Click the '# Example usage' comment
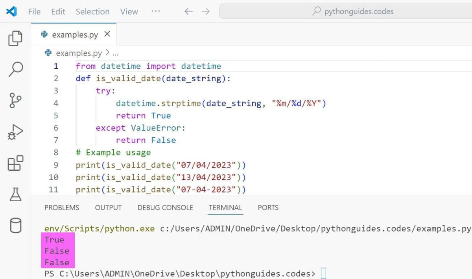 pyautogui.click(x=113, y=152)
